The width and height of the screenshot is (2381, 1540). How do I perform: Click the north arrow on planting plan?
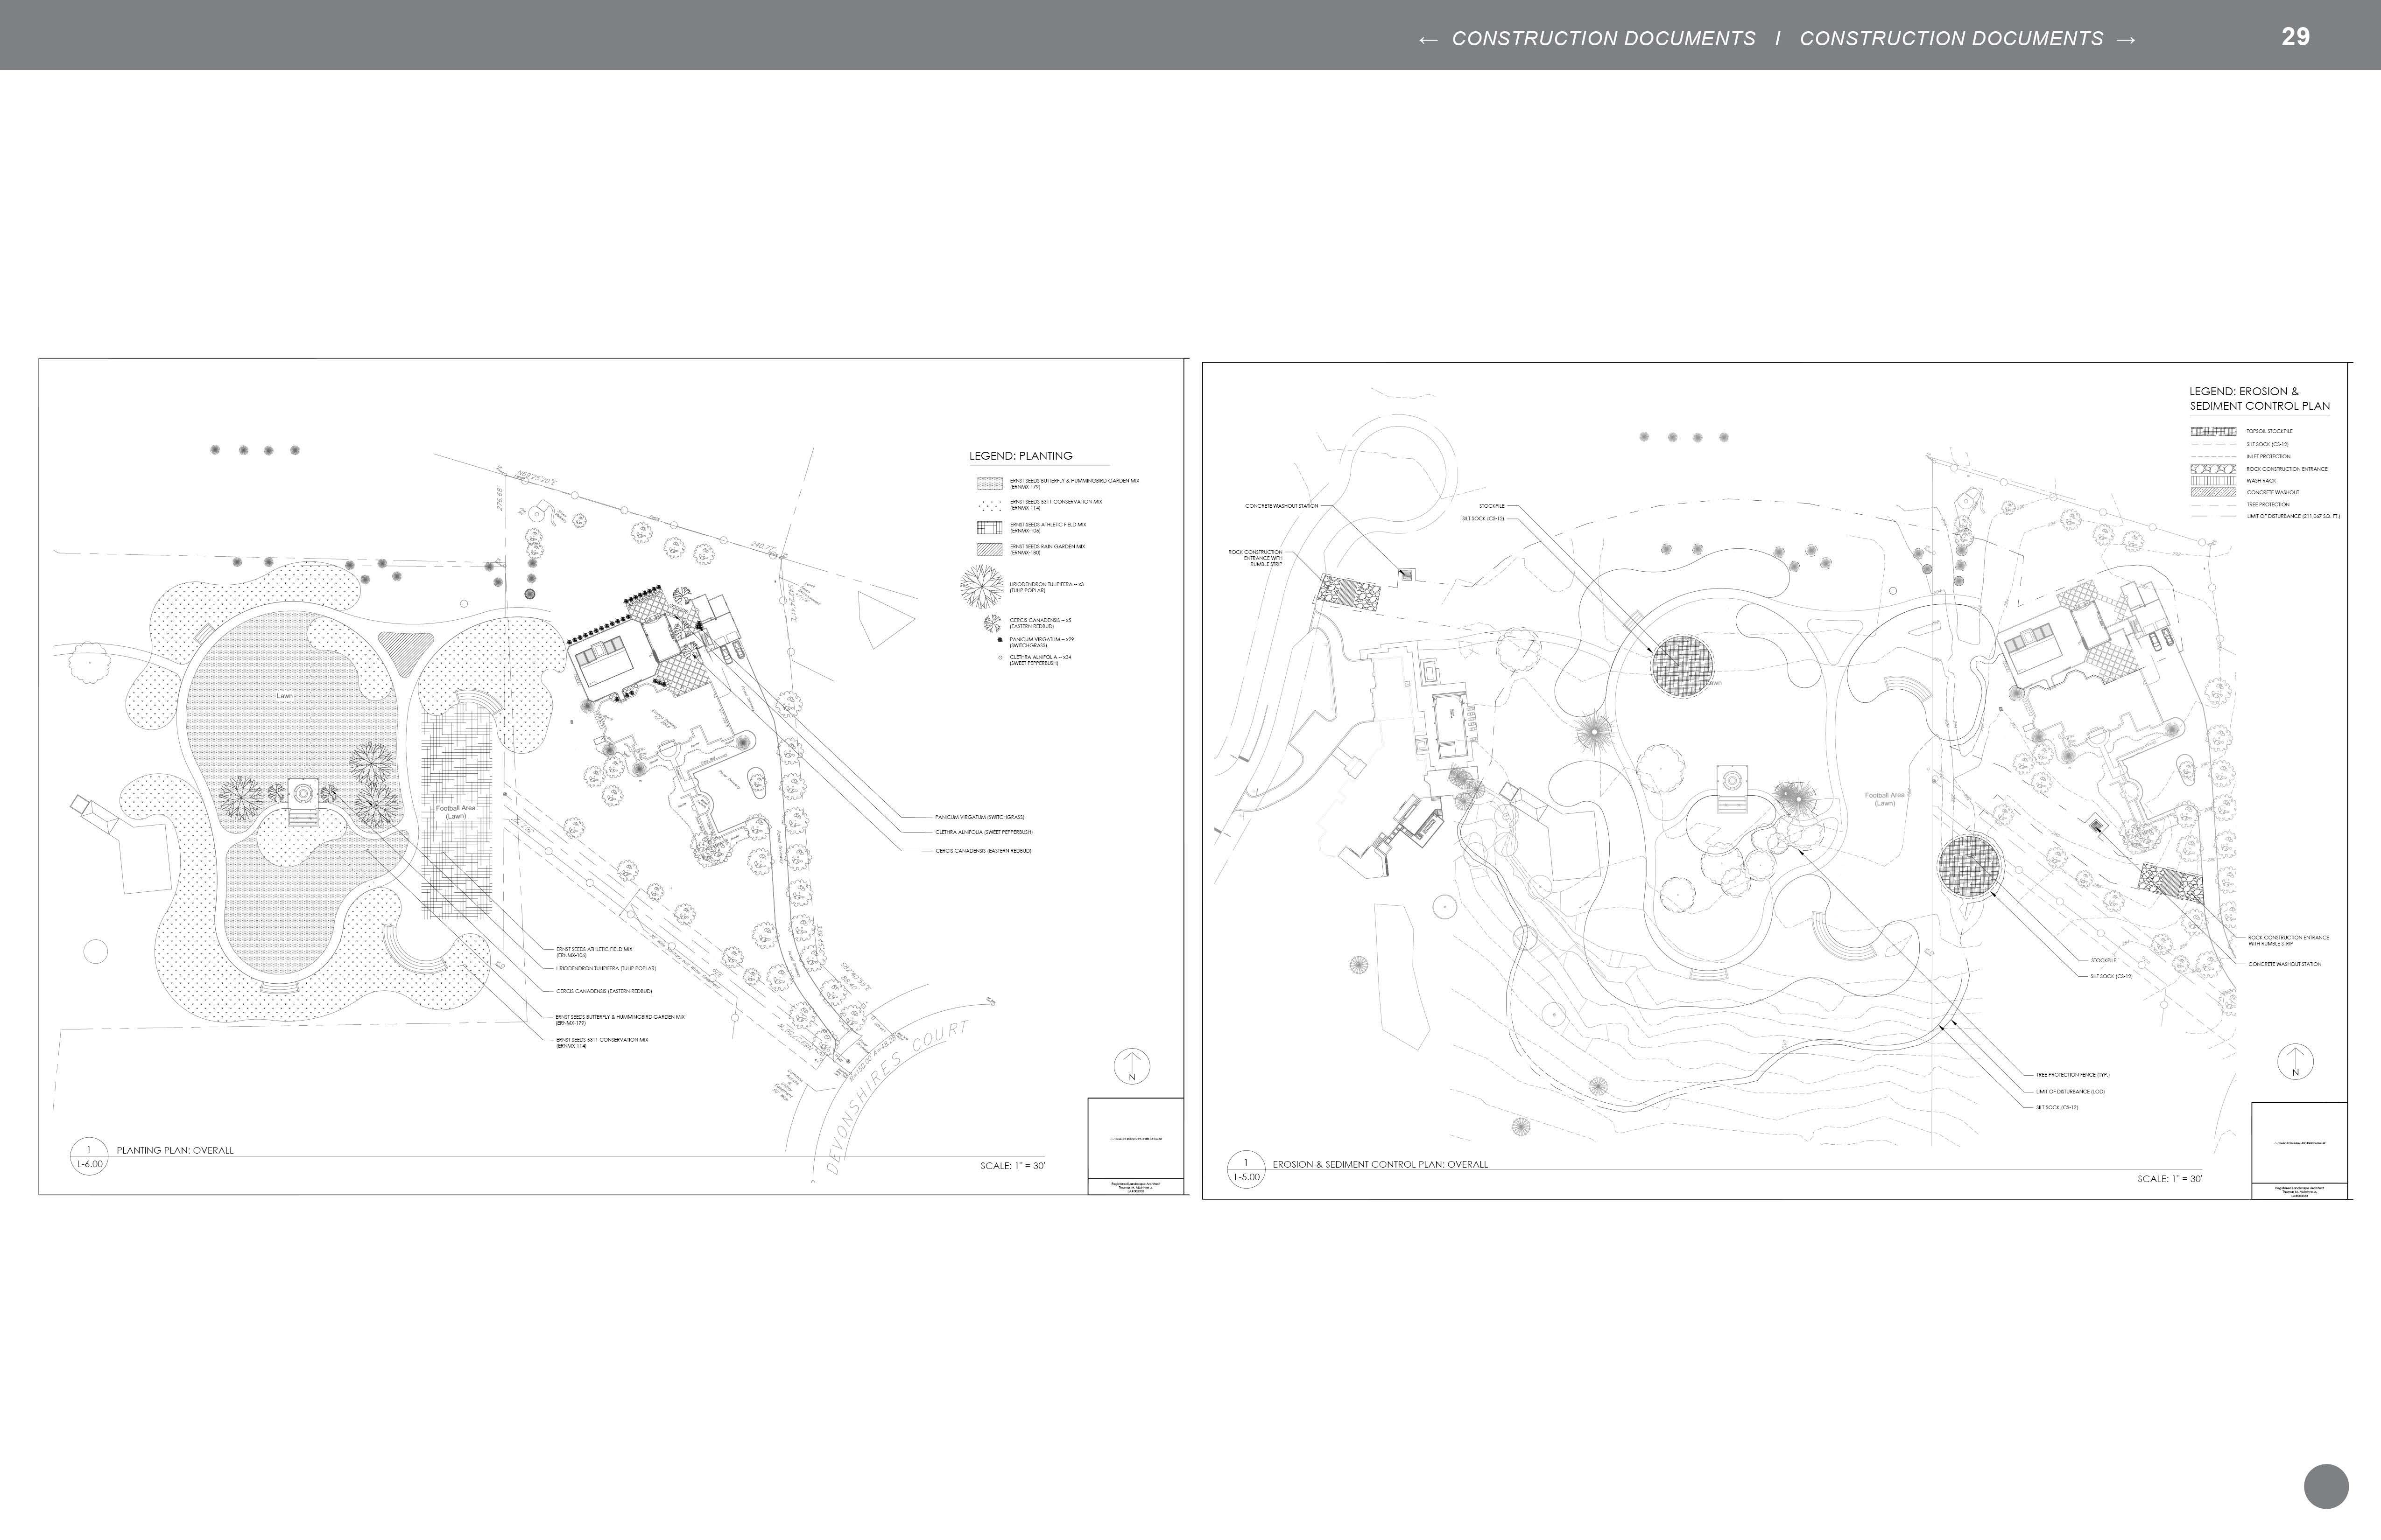tap(1132, 1066)
